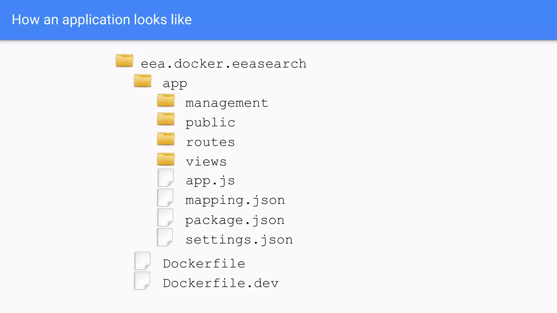Select the package.json file name
Viewport: 557px width, 313px height.
(235, 221)
